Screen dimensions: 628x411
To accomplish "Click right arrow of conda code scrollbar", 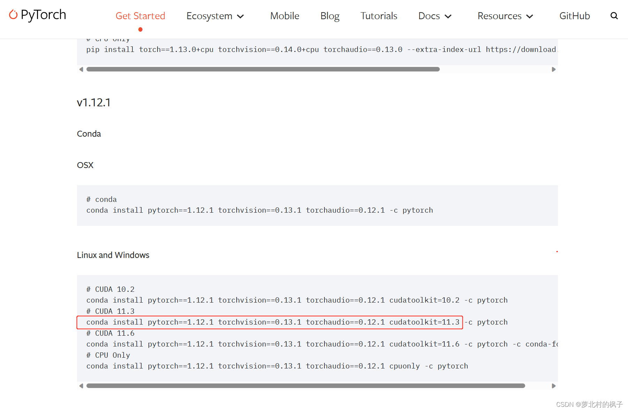I will pos(553,386).
